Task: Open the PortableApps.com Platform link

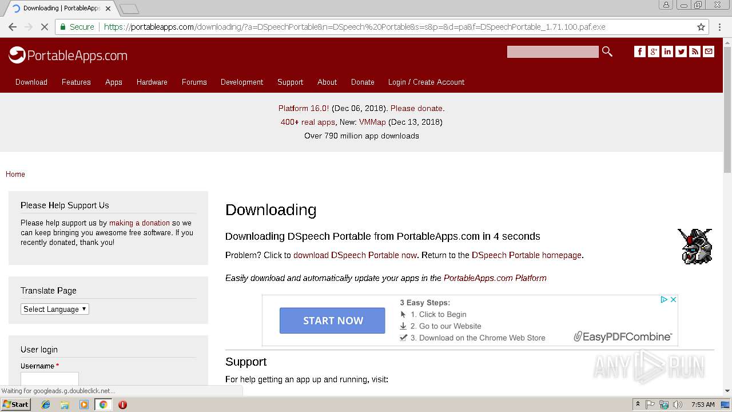Action: tap(495, 278)
